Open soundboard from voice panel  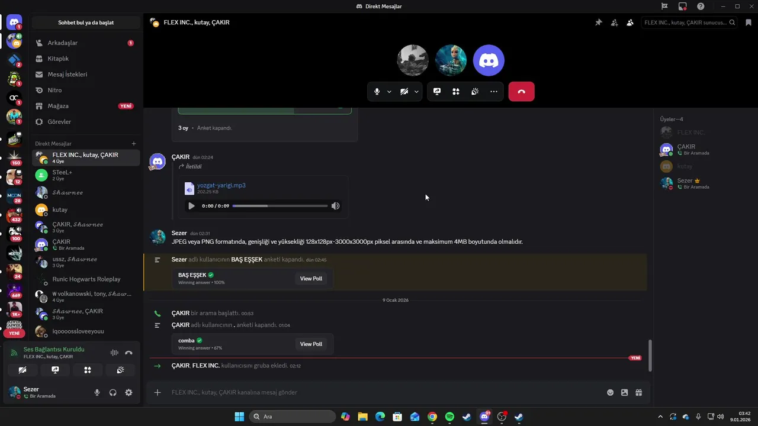[x=120, y=370]
